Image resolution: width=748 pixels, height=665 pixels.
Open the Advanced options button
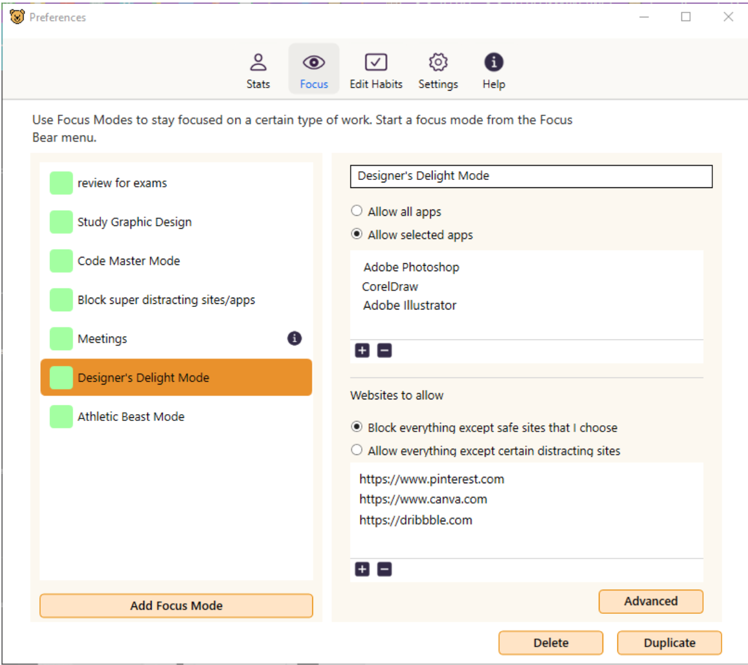651,602
